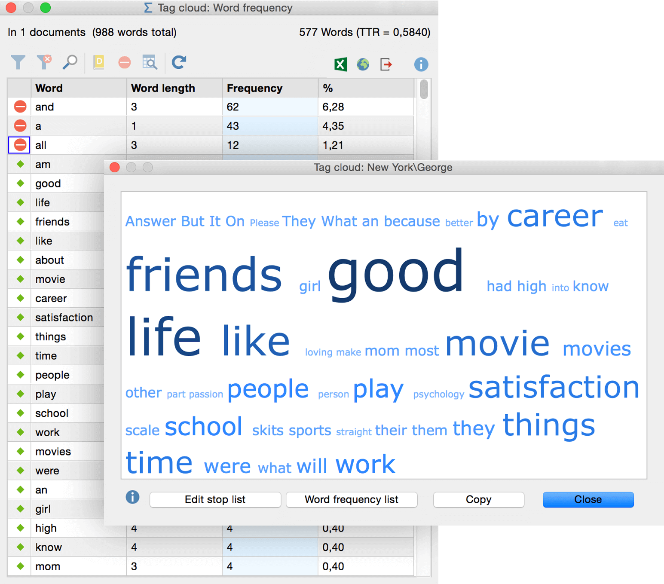
Task: Click the red stop-list icon in the toolbar
Action: tap(124, 63)
